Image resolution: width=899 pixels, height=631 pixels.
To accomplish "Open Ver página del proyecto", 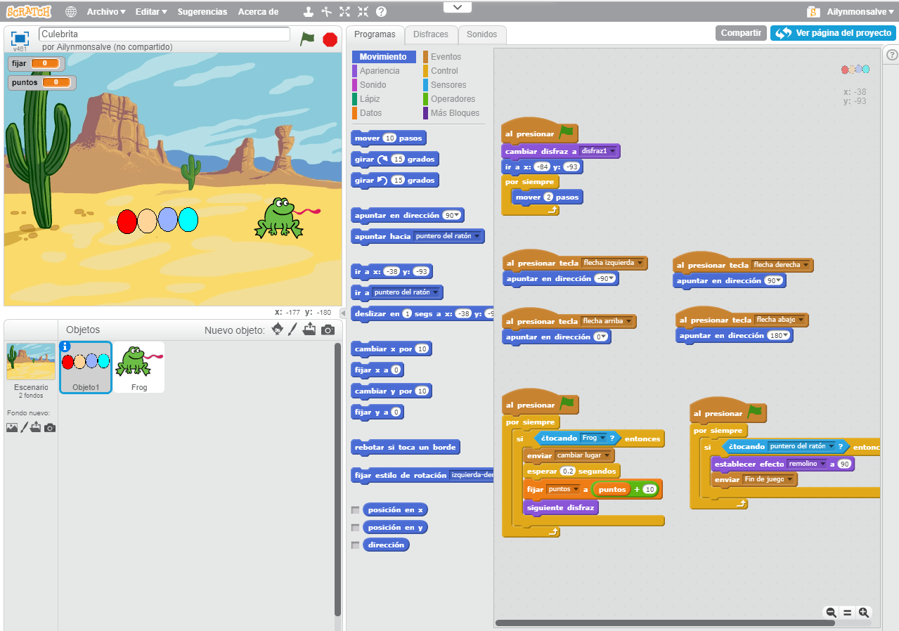I will tap(833, 32).
